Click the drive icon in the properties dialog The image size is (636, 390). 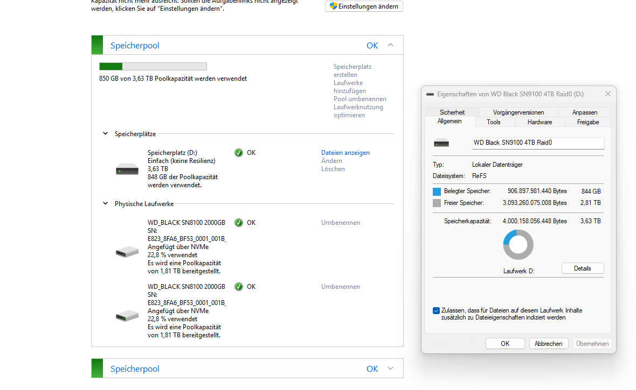[441, 143]
